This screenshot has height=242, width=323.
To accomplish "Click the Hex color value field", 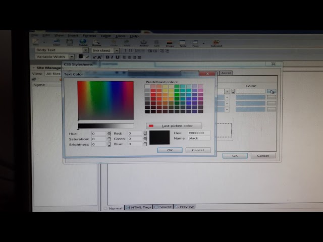I will (198, 133).
